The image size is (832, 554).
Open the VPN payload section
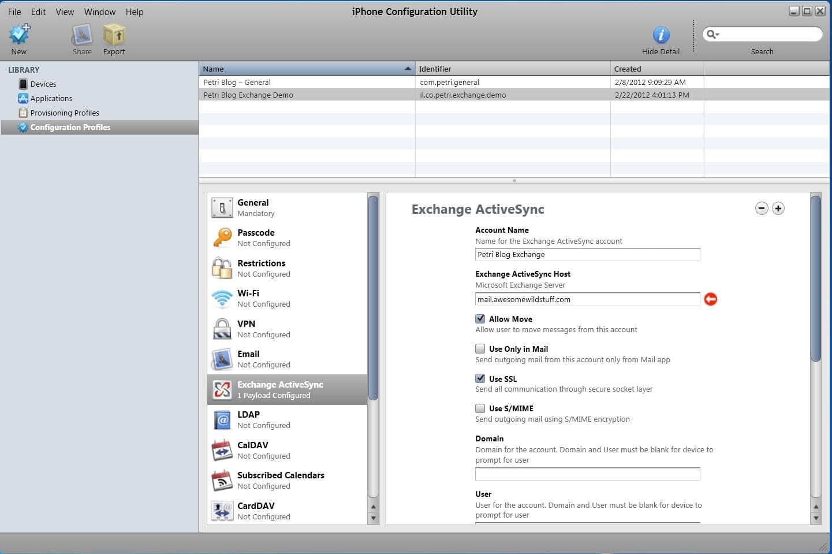point(287,329)
